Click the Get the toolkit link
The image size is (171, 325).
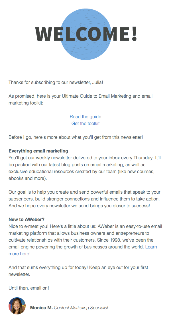(85, 123)
